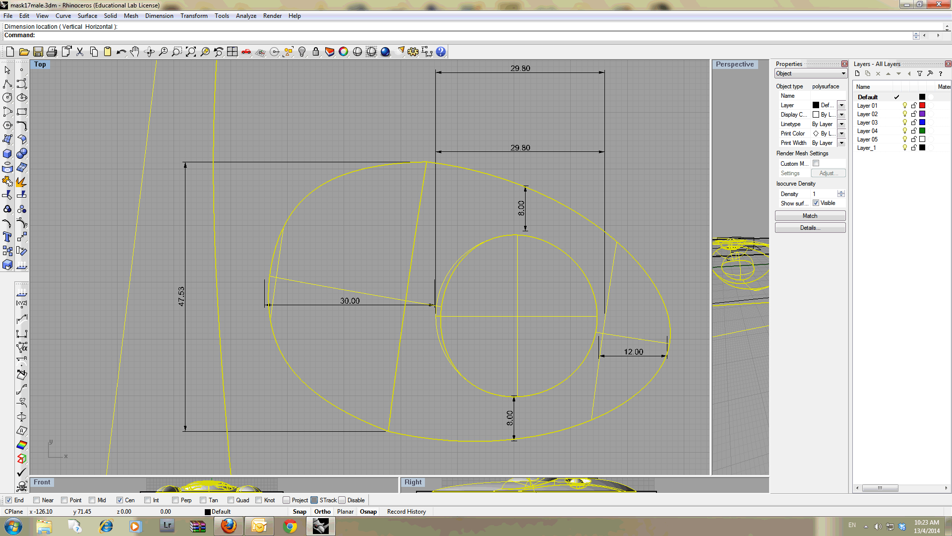Viewport: 952px width, 536px height.
Task: Open the Dimension menu
Action: (159, 15)
